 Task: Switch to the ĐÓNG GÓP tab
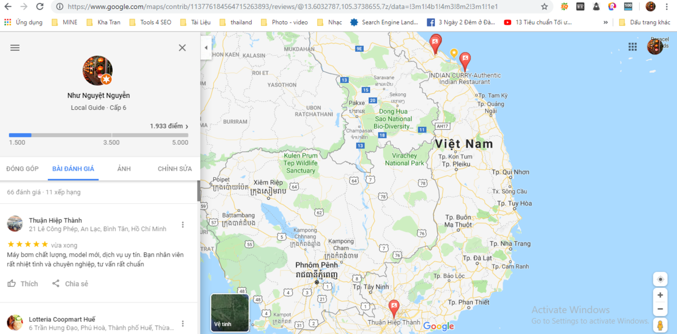[x=23, y=168]
